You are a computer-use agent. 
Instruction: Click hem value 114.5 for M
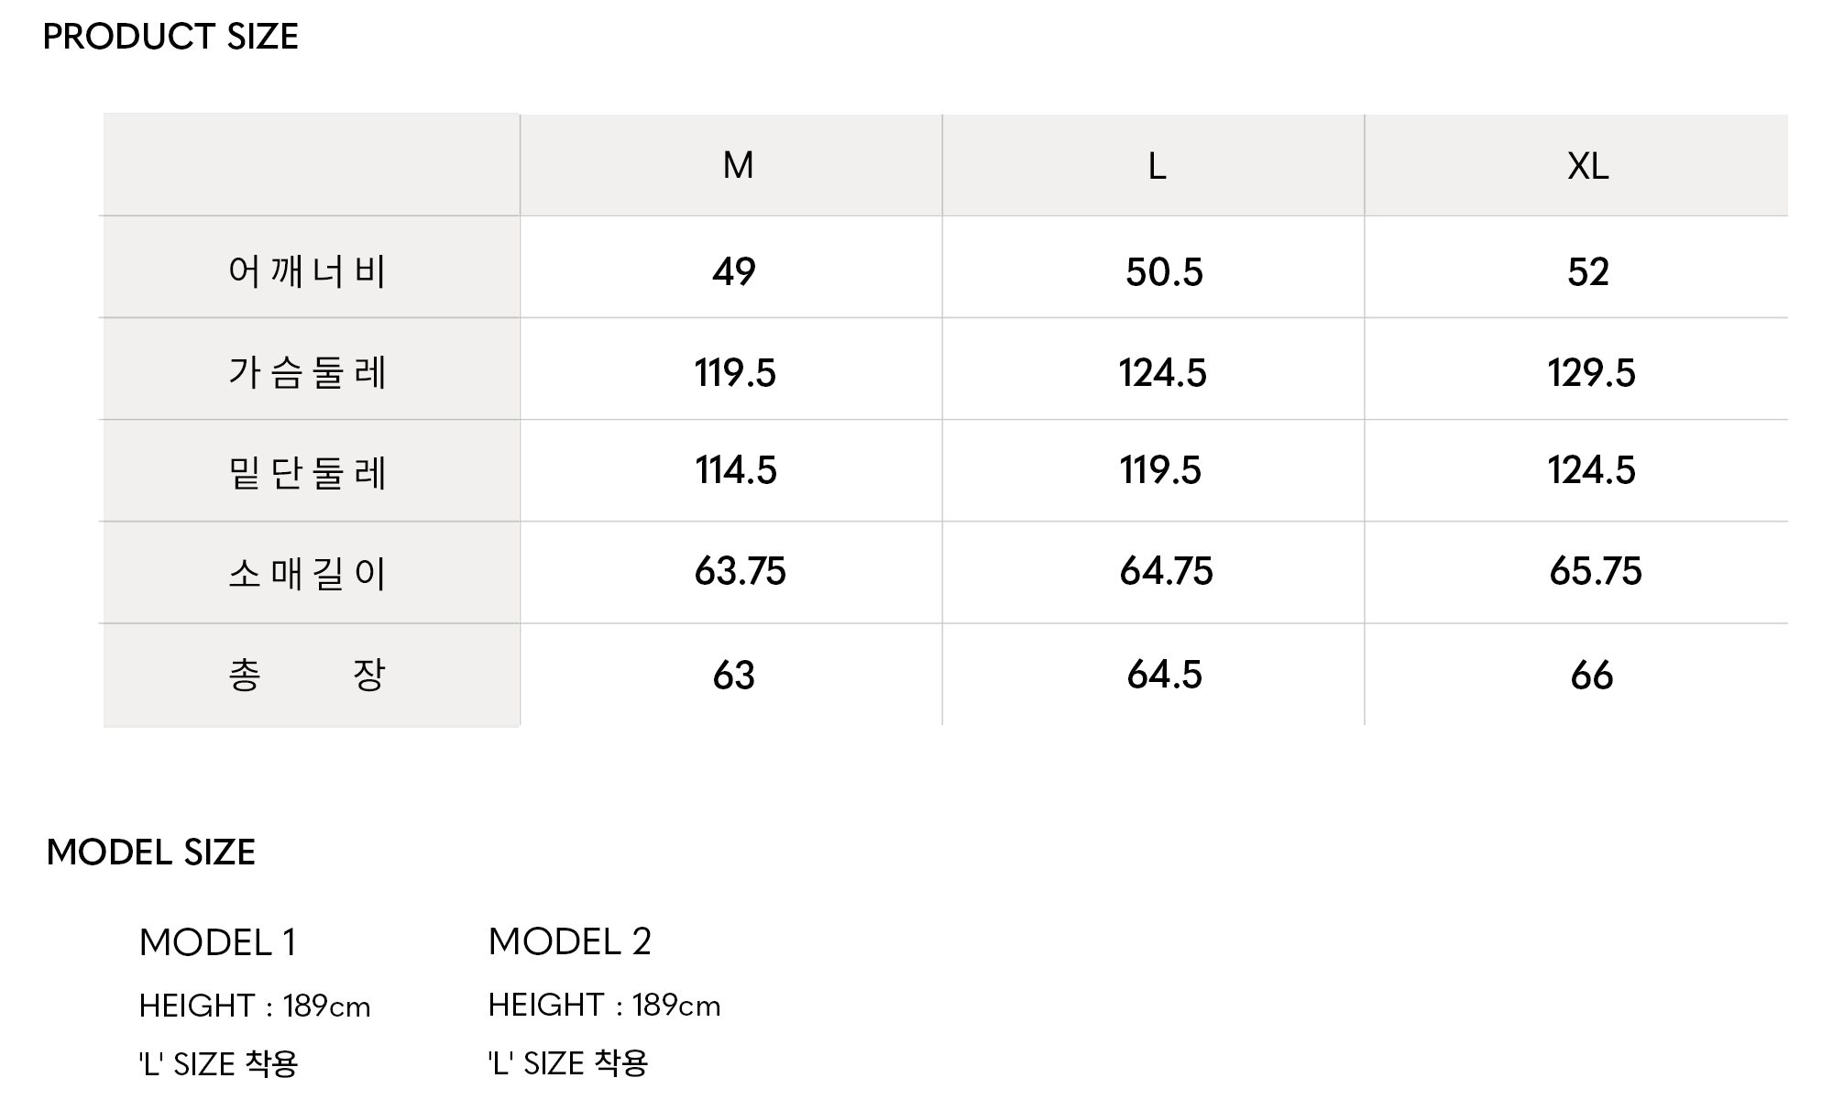pyautogui.click(x=735, y=471)
